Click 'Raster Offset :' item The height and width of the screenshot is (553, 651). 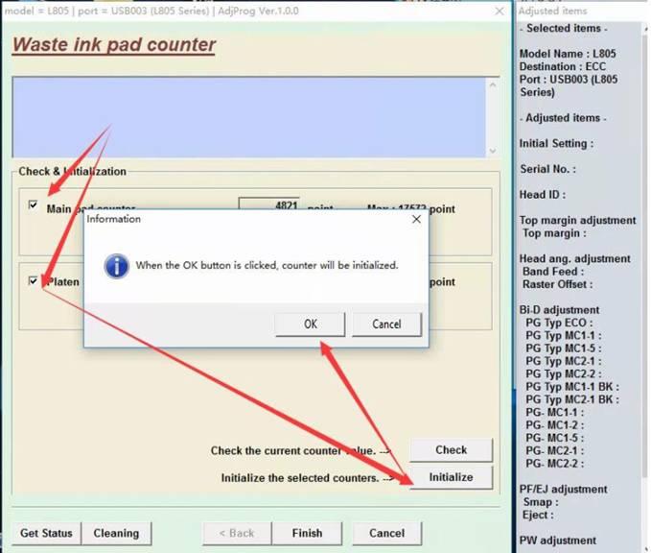pos(557,284)
